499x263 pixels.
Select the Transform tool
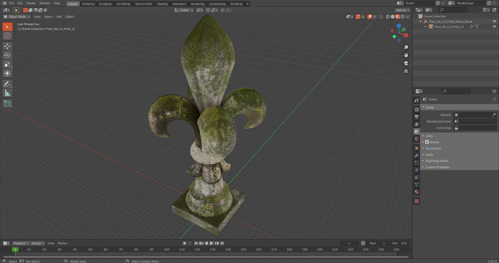[x=7, y=73]
